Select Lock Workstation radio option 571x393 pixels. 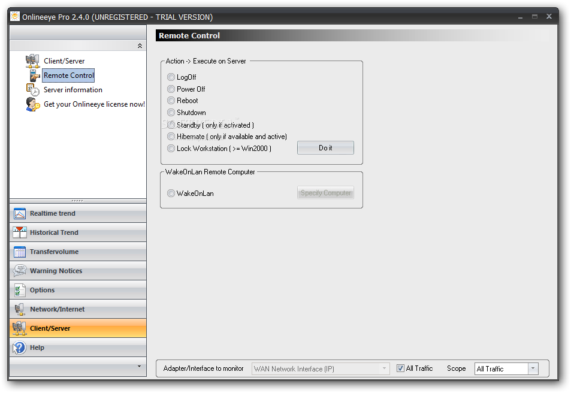[x=171, y=148]
